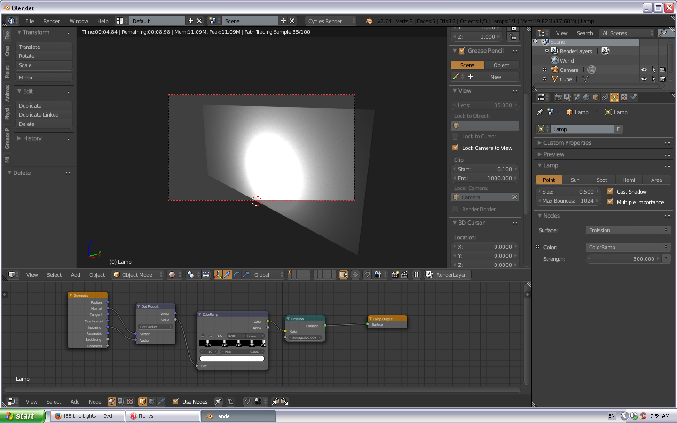This screenshot has height=423, width=677.
Task: Click the World shader globe icon in node editor
Action: point(151,401)
